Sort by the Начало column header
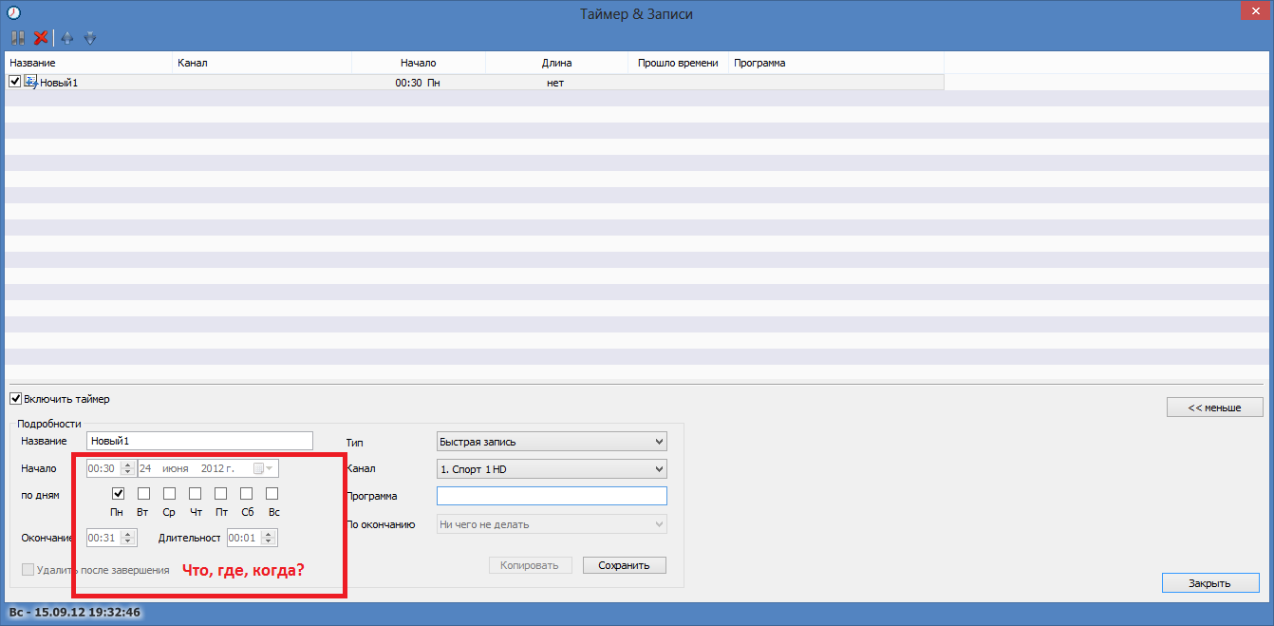 (x=419, y=63)
